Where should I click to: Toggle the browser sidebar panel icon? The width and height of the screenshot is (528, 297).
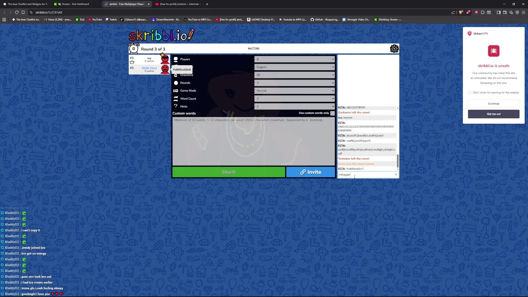(x=498, y=12)
